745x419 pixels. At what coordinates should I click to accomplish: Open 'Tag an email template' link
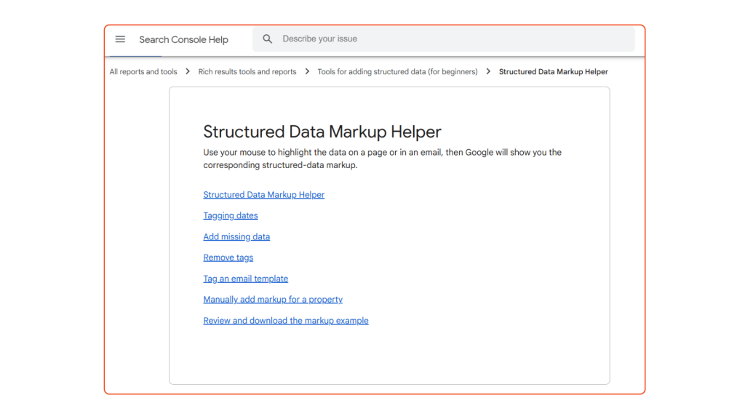coord(245,279)
